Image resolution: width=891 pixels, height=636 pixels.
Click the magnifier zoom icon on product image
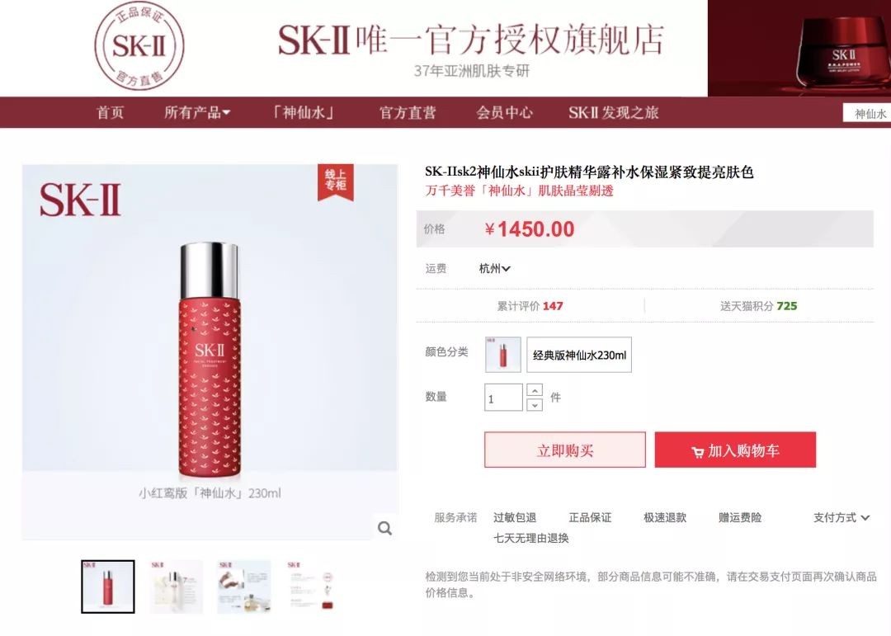pos(384,528)
